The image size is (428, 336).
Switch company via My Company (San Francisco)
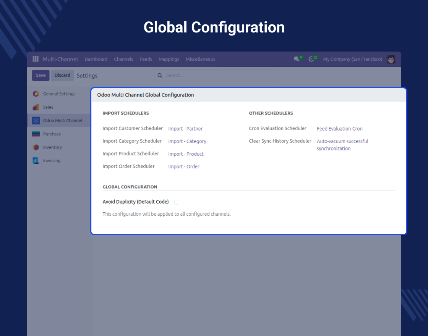352,59
